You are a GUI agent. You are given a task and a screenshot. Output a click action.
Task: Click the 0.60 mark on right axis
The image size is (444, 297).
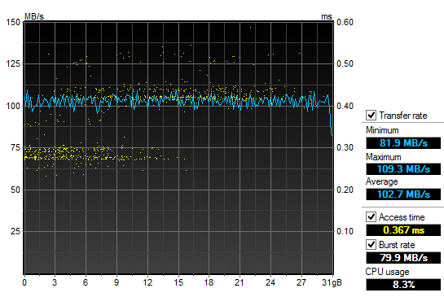(345, 22)
